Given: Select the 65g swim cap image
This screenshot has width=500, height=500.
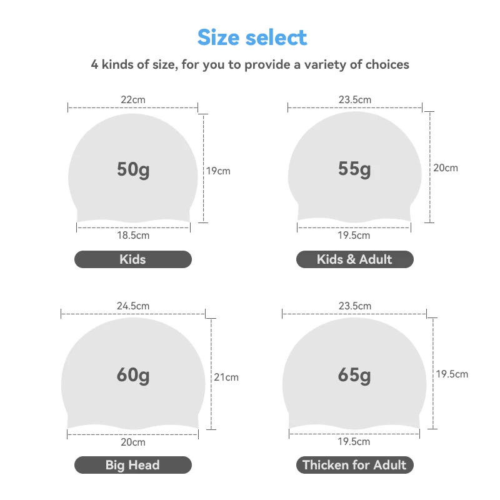Looking at the screenshot, I should click(354, 374).
